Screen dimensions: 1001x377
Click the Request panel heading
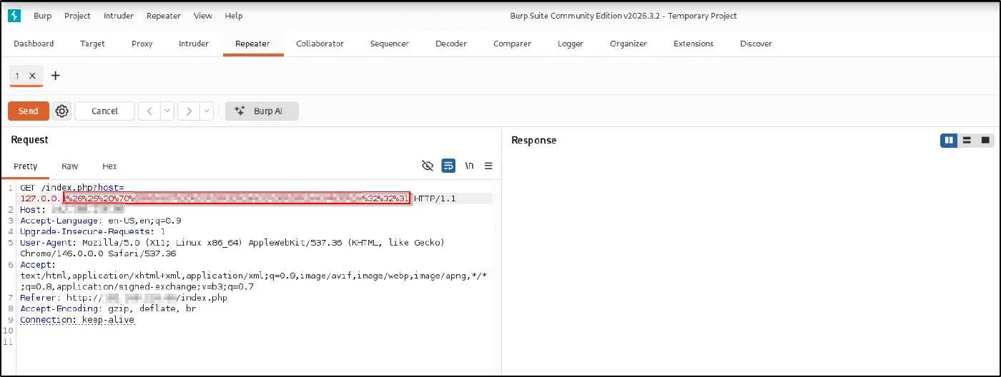click(29, 140)
